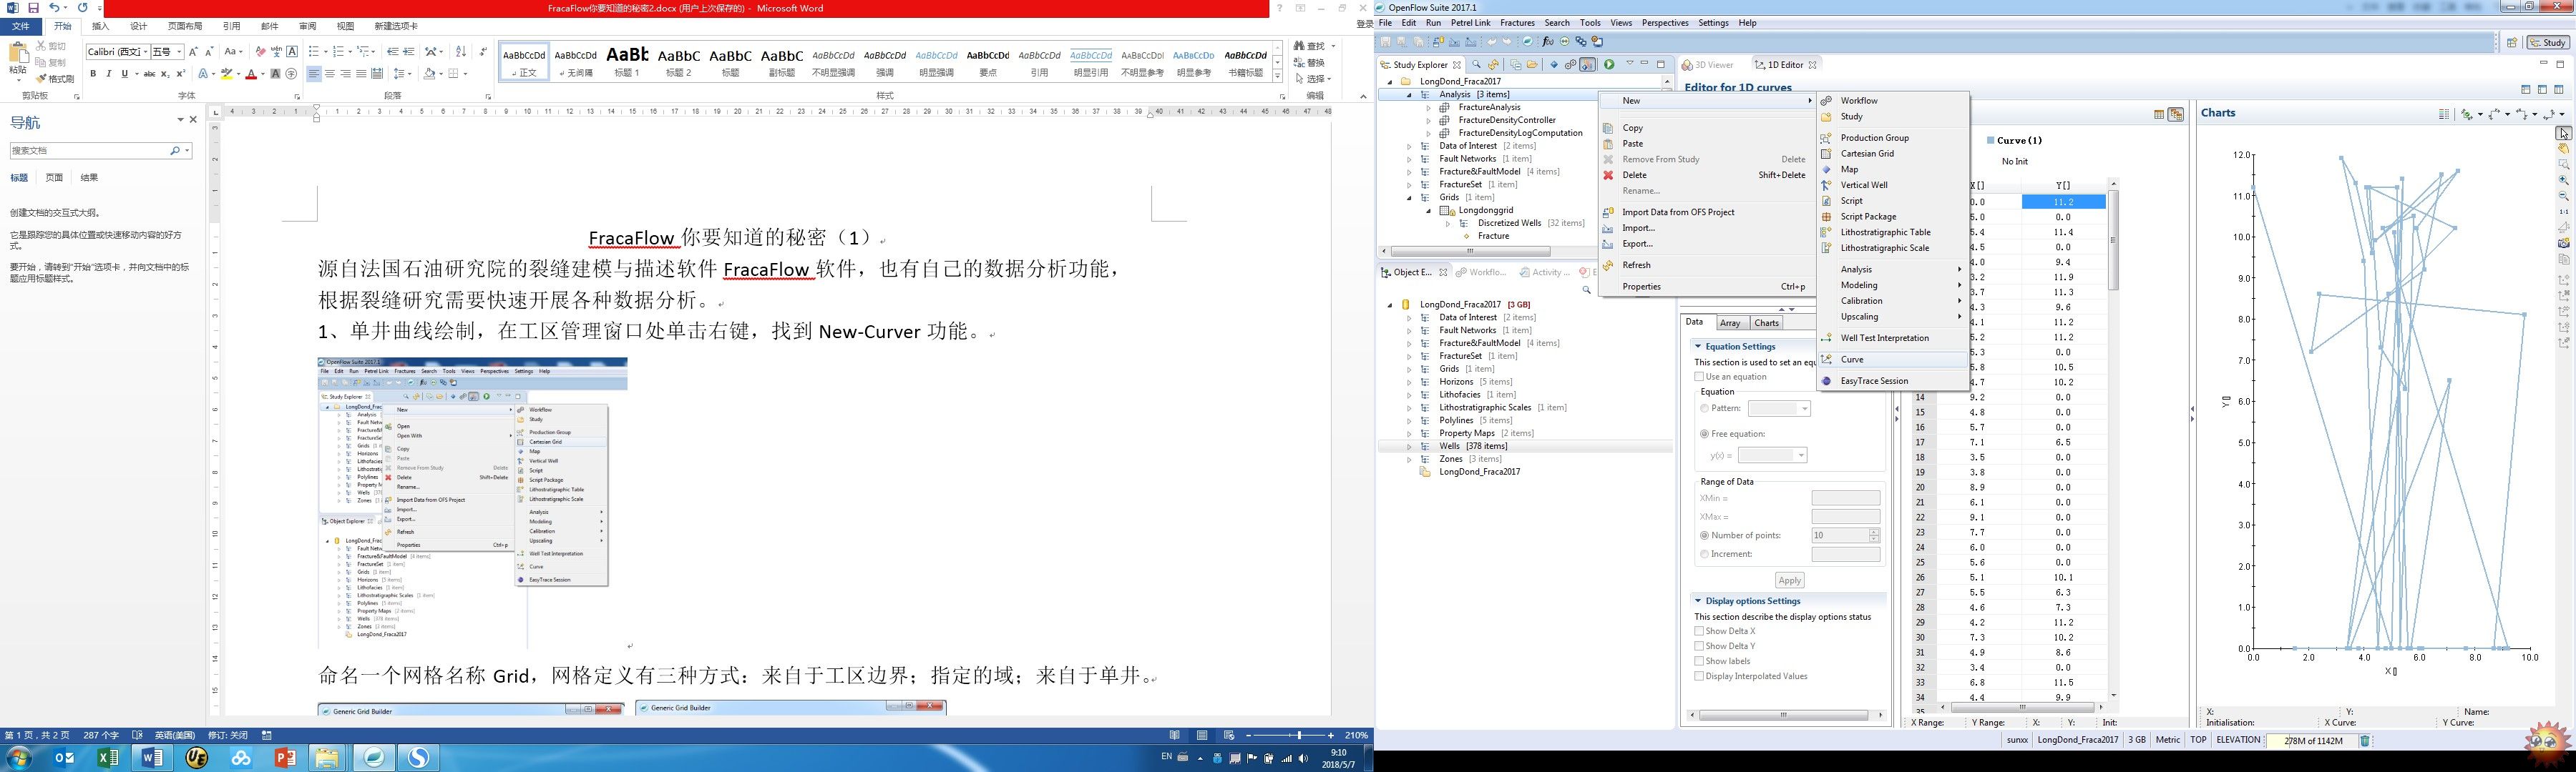Open the Perspectives menu in OpenFlow

tap(1665, 23)
